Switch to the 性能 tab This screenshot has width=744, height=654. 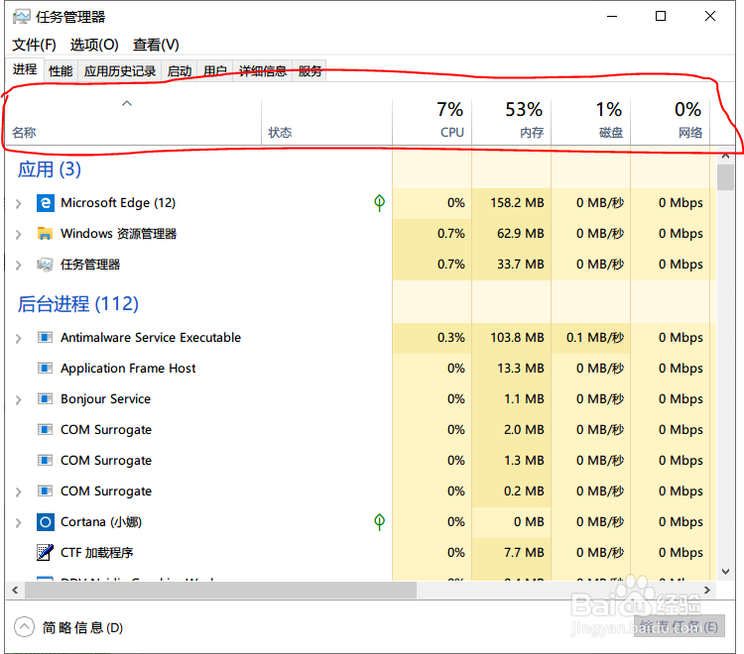(x=61, y=71)
